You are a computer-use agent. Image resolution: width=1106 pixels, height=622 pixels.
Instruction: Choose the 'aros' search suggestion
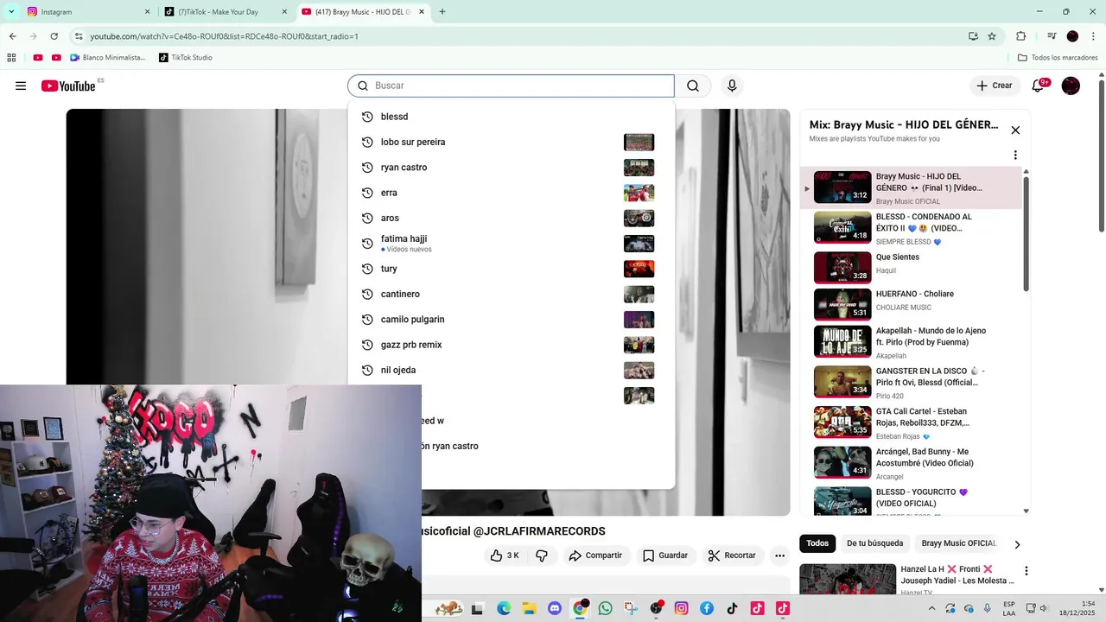point(512,218)
